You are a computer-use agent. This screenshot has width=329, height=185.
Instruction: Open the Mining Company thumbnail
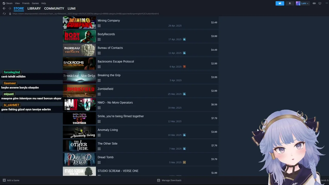coord(79,23)
